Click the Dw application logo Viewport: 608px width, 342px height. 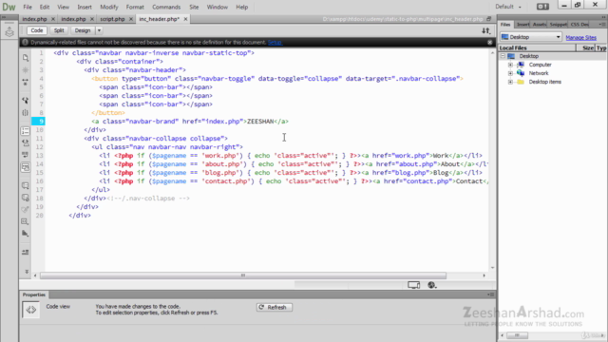[x=9, y=7]
